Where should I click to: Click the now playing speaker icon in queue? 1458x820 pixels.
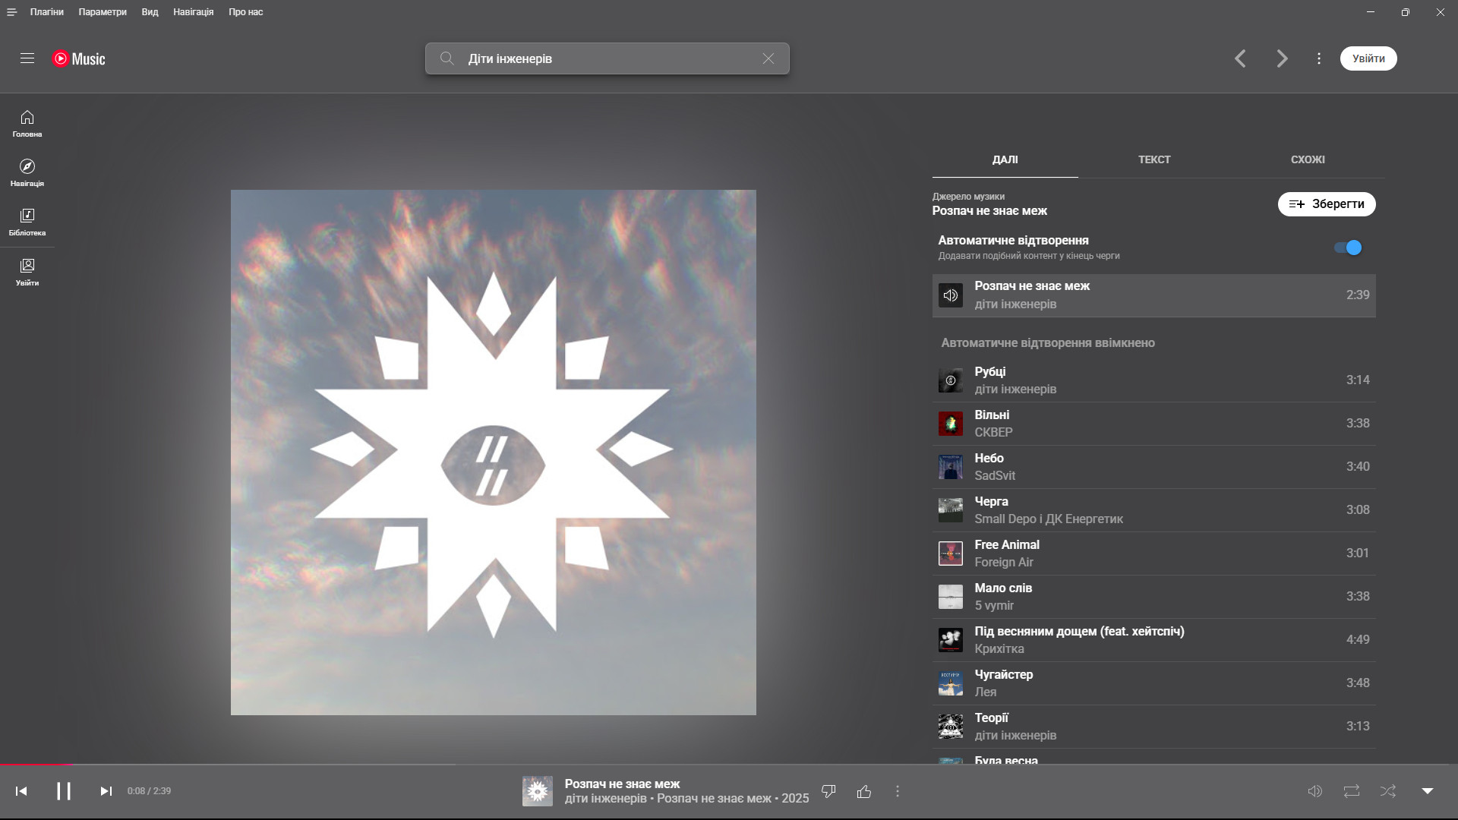pyautogui.click(x=951, y=295)
